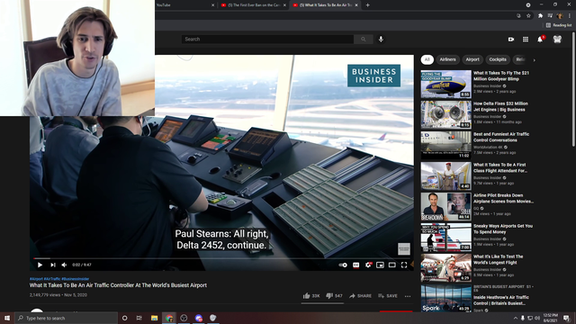The height and width of the screenshot is (324, 576).
Task: Open Chrome profile avatar
Action: [x=560, y=16]
